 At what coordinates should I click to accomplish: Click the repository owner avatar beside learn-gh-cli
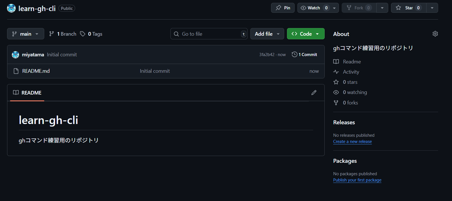pyautogui.click(x=11, y=8)
